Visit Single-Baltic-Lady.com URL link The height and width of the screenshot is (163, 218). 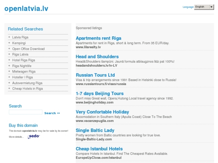click(x=94, y=139)
